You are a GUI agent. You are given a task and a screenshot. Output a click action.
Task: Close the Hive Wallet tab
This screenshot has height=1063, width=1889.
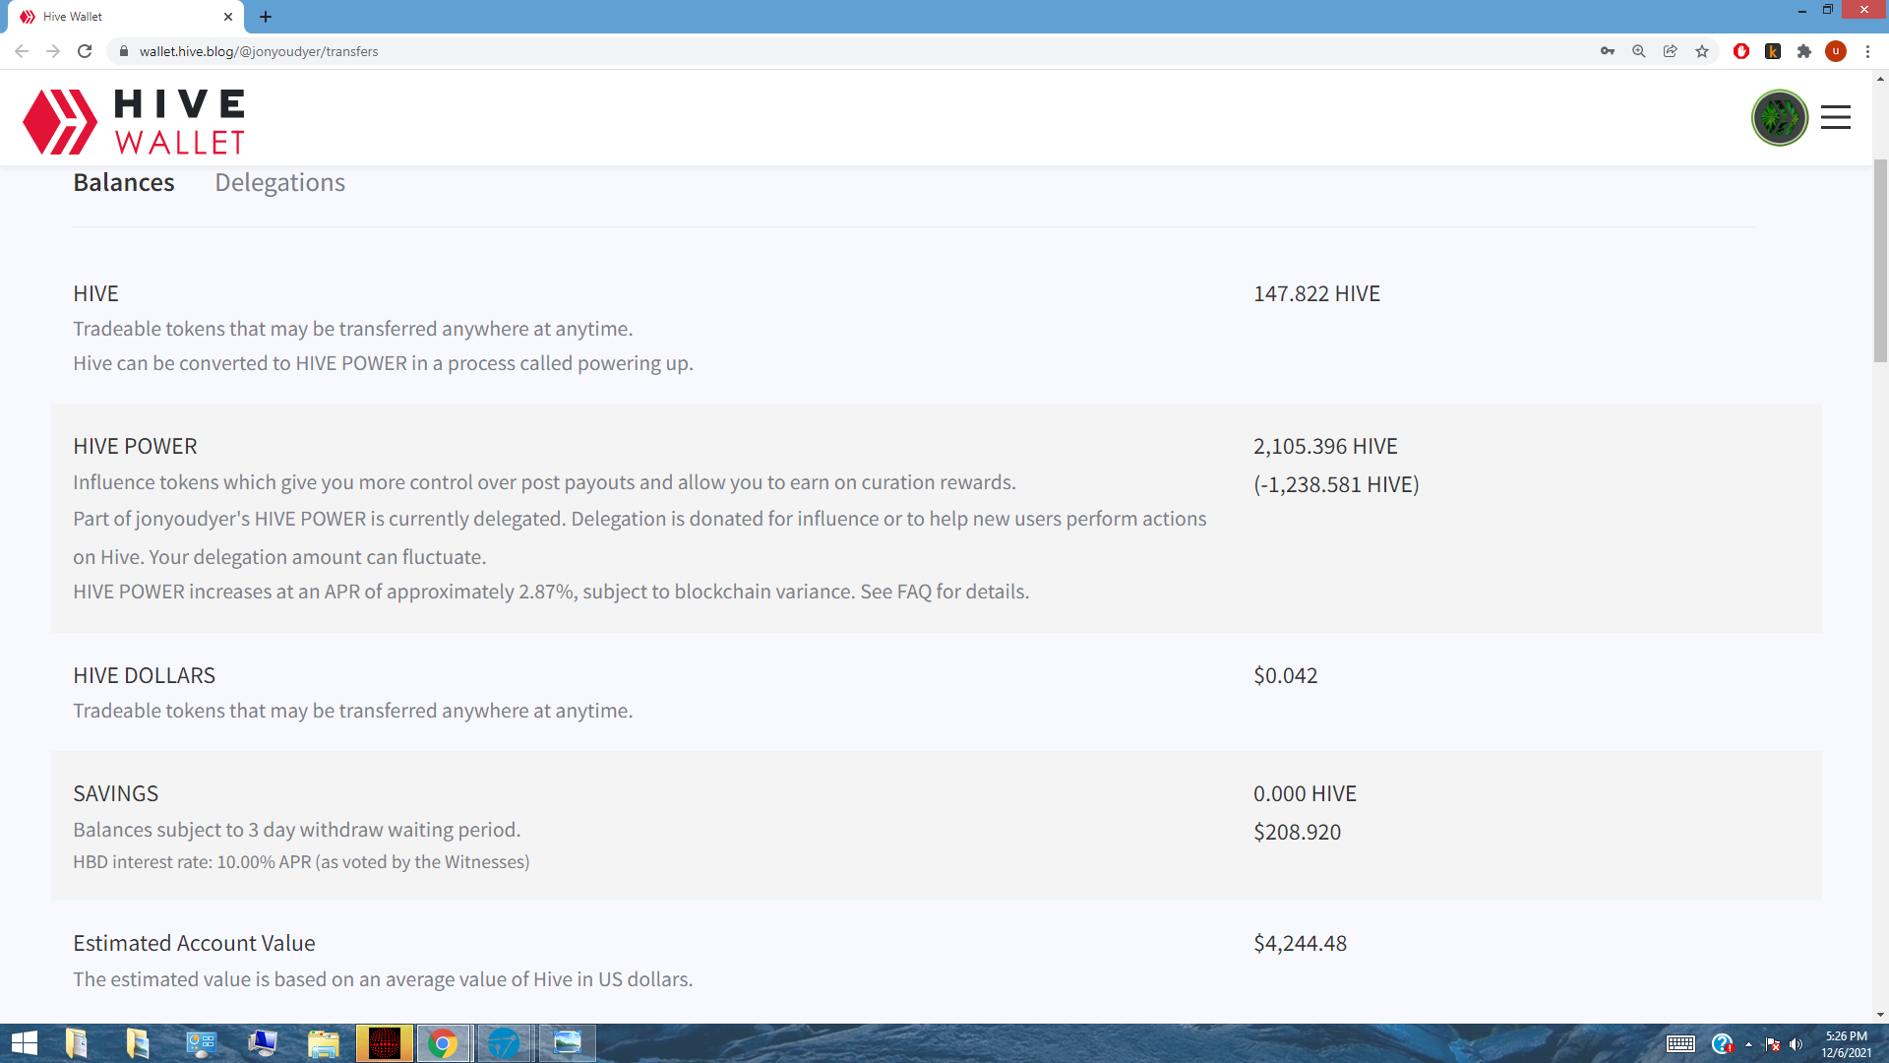pyautogui.click(x=228, y=17)
